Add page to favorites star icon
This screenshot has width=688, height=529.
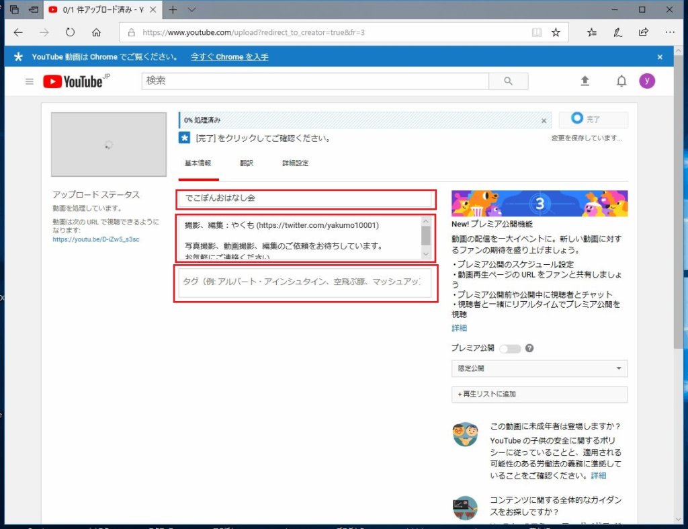(556, 32)
